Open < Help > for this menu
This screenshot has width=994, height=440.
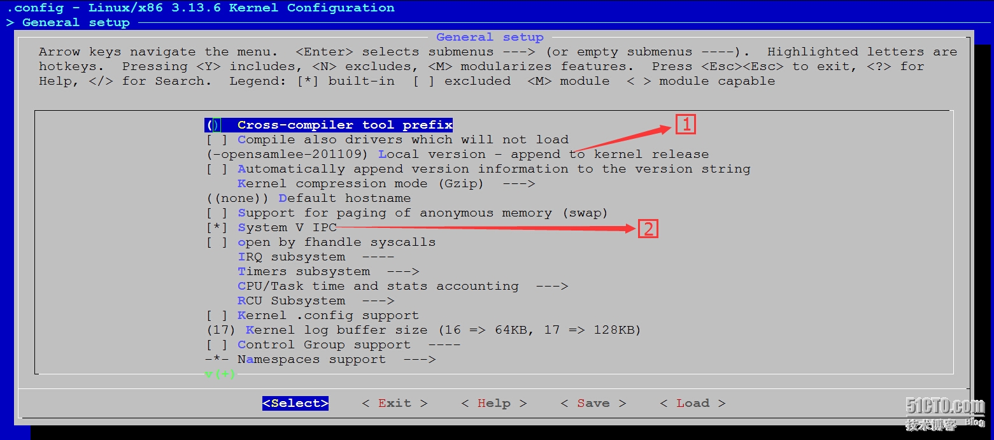tap(494, 403)
